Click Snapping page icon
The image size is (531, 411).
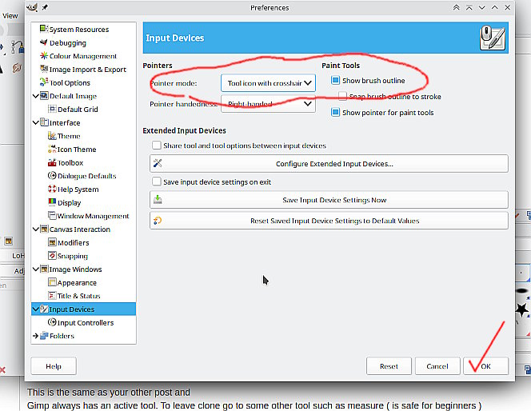pyautogui.click(x=52, y=256)
